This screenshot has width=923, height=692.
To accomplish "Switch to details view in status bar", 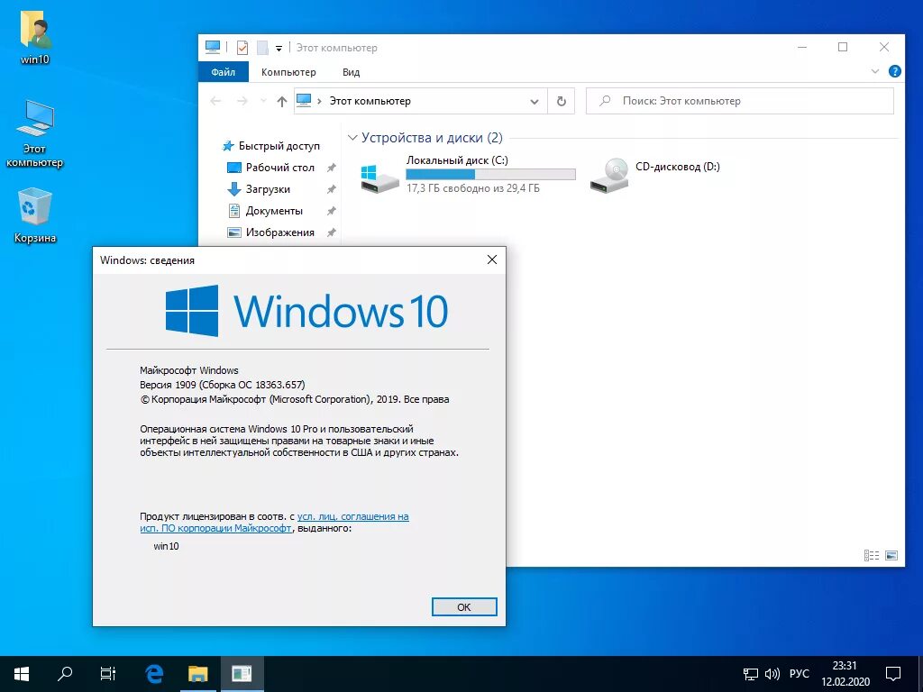I will click(x=871, y=555).
